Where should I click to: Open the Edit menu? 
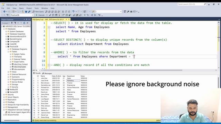pos(8,8)
